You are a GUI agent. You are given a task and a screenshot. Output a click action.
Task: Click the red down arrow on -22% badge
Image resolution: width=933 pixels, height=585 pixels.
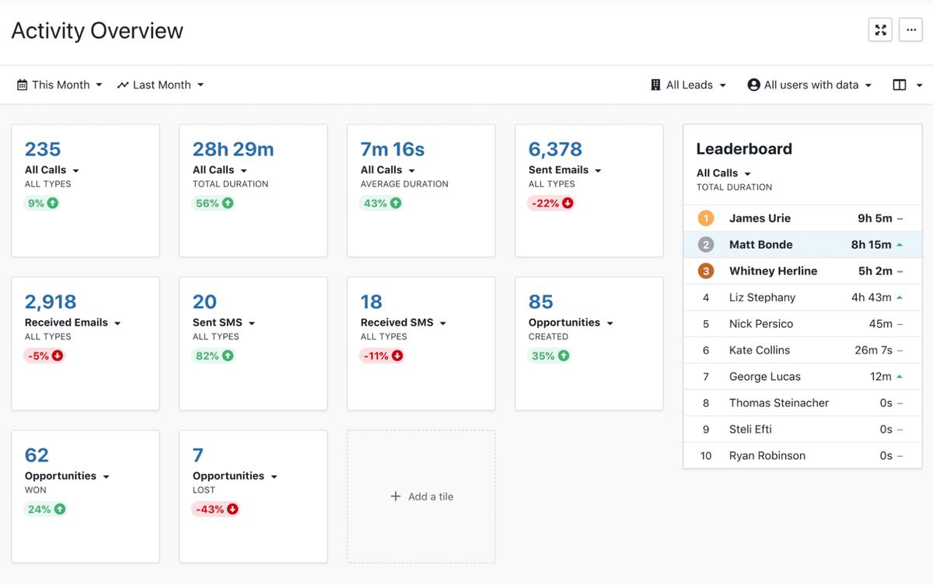point(568,204)
